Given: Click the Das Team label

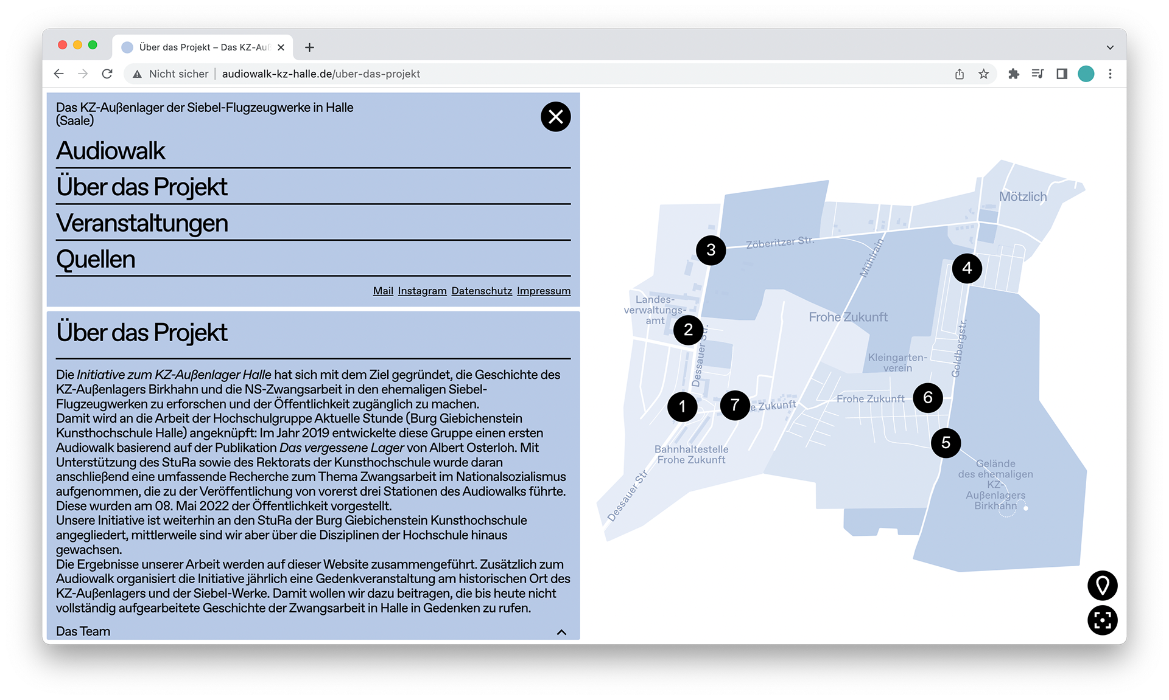Looking at the screenshot, I should point(83,632).
